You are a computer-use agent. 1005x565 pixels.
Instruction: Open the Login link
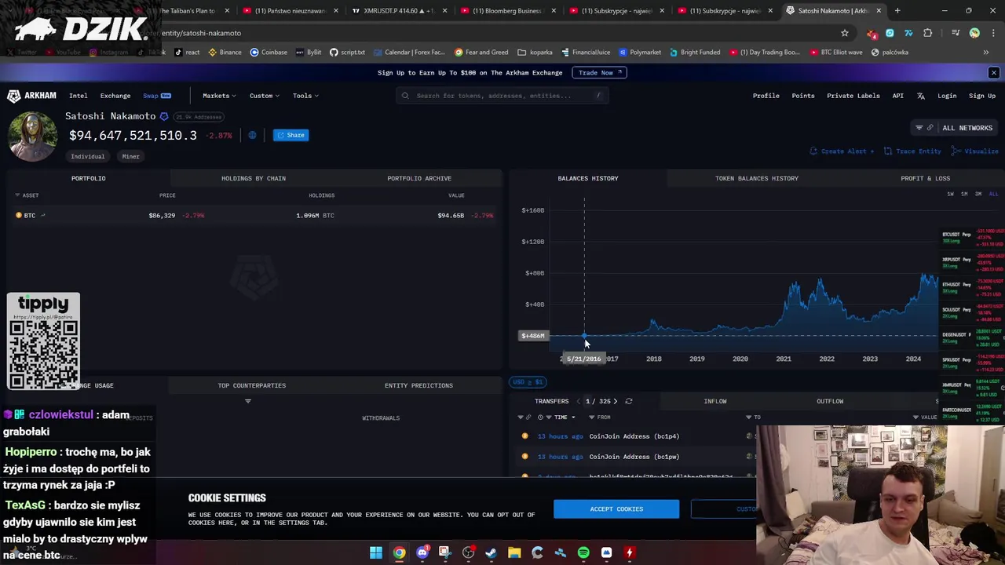(947, 96)
